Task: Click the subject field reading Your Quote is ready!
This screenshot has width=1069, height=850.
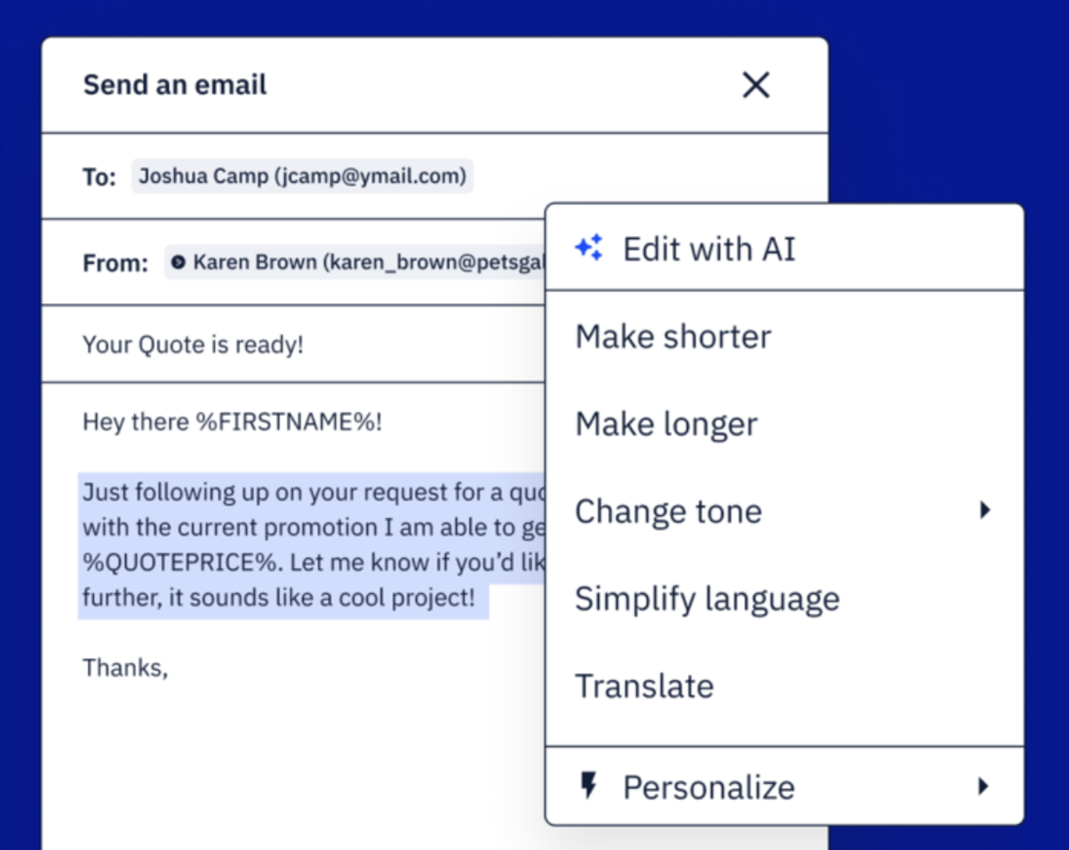Action: pyautogui.click(x=193, y=345)
